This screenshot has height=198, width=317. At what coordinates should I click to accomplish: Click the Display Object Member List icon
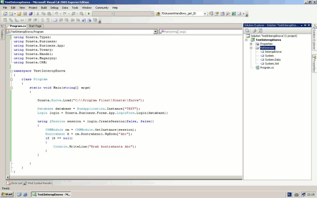(5, 20)
